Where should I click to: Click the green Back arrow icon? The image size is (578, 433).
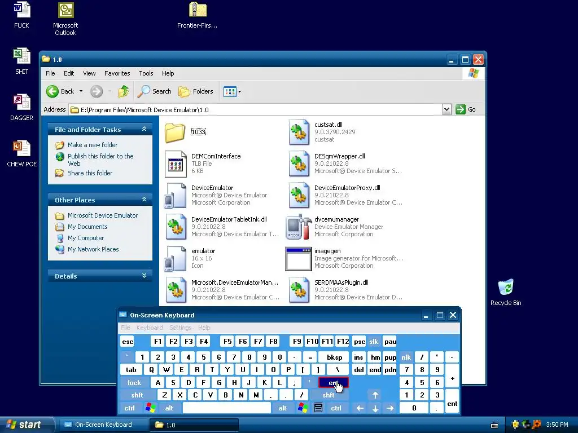52,91
